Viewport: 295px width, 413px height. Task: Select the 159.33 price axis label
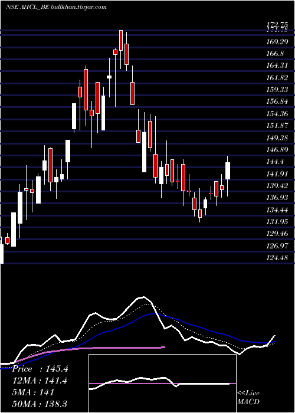277,90
